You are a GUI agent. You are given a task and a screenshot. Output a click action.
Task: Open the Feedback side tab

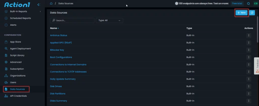pos(256,66)
